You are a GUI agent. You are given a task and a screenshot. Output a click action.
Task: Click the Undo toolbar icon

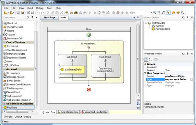(38, 13)
